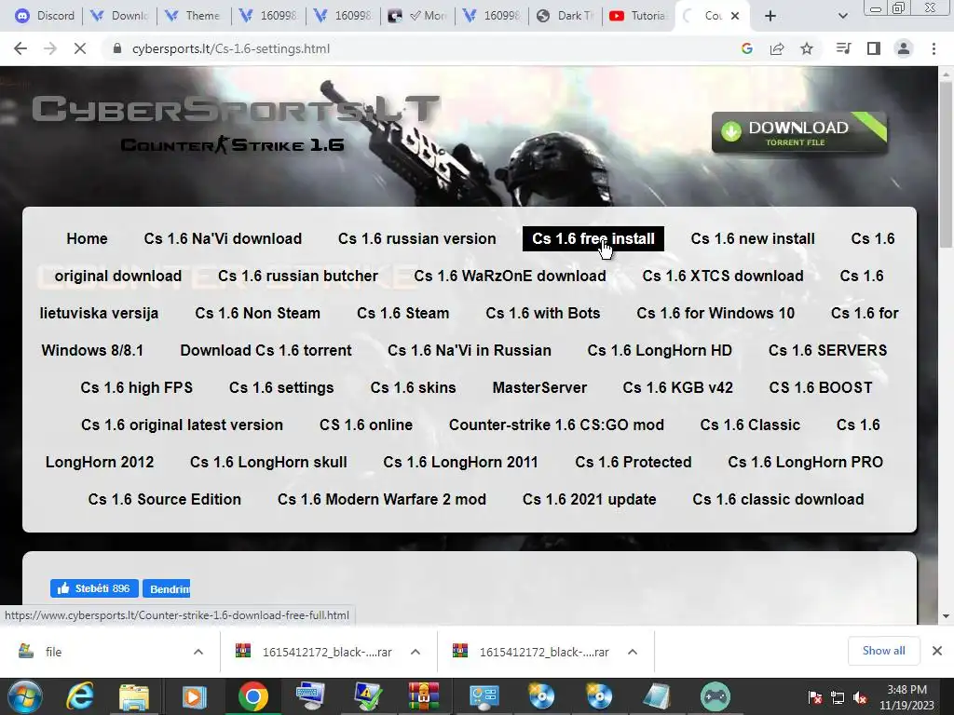Screen dimensions: 954x715
Task: Open Cs 1.6 KGB v42 link
Action: click(678, 387)
